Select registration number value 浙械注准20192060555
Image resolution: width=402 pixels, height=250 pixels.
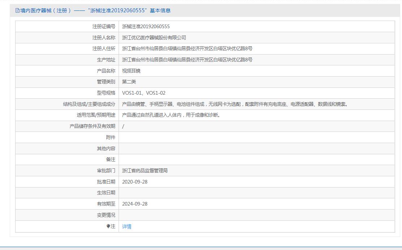pos(146,26)
